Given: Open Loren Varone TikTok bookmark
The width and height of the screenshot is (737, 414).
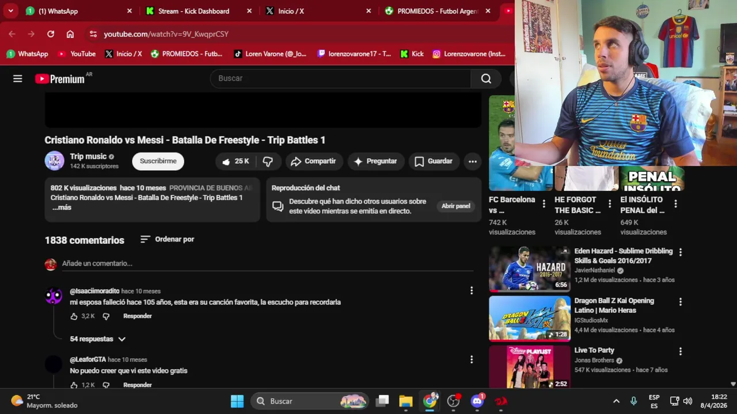Looking at the screenshot, I should coord(270,53).
